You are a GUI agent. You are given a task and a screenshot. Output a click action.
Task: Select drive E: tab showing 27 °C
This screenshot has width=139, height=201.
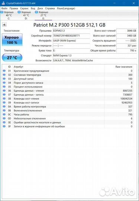(x=43, y=15)
